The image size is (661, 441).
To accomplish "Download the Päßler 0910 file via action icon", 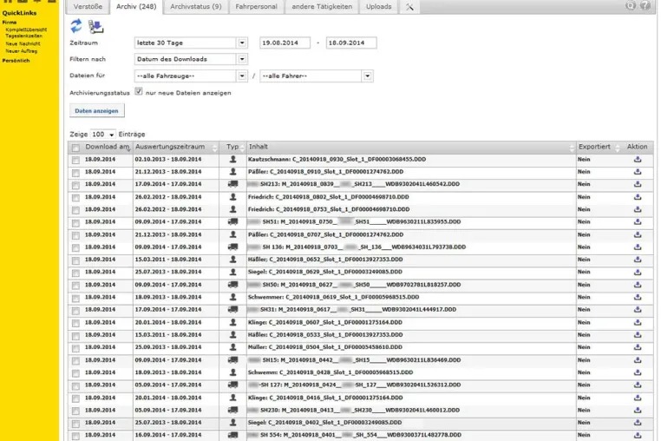I will point(638,172).
